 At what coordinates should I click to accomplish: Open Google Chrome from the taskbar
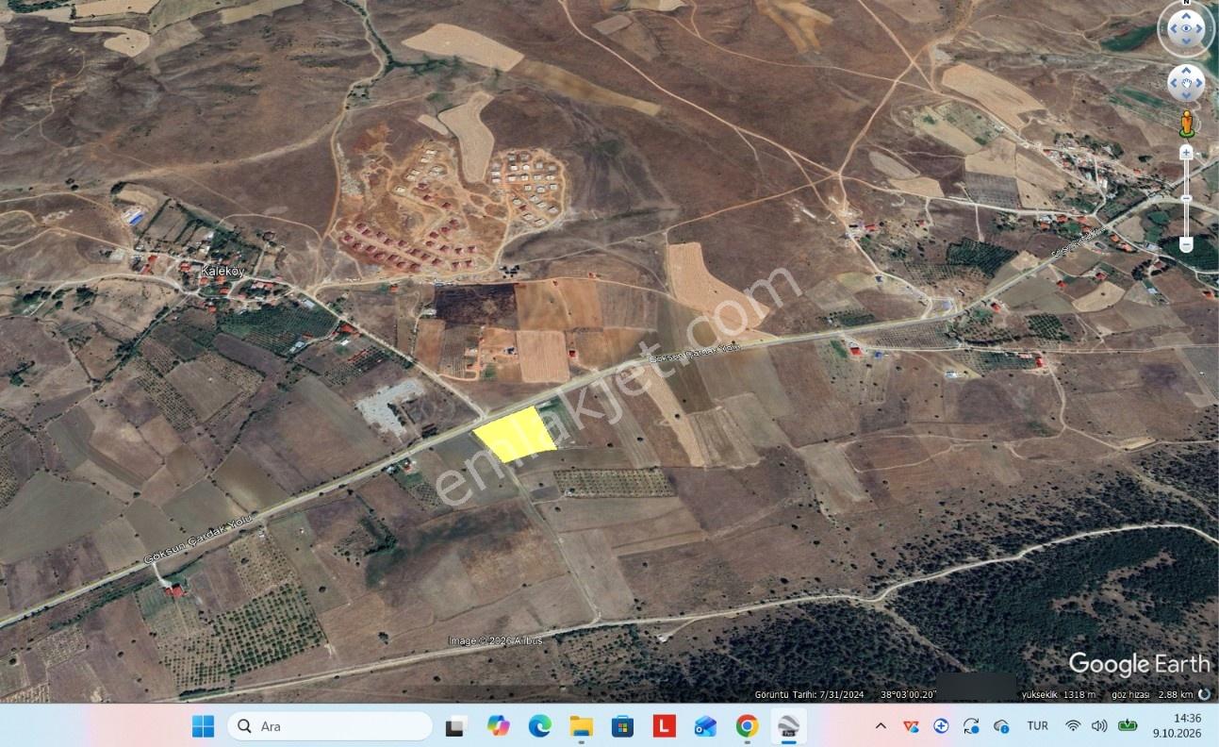747,726
